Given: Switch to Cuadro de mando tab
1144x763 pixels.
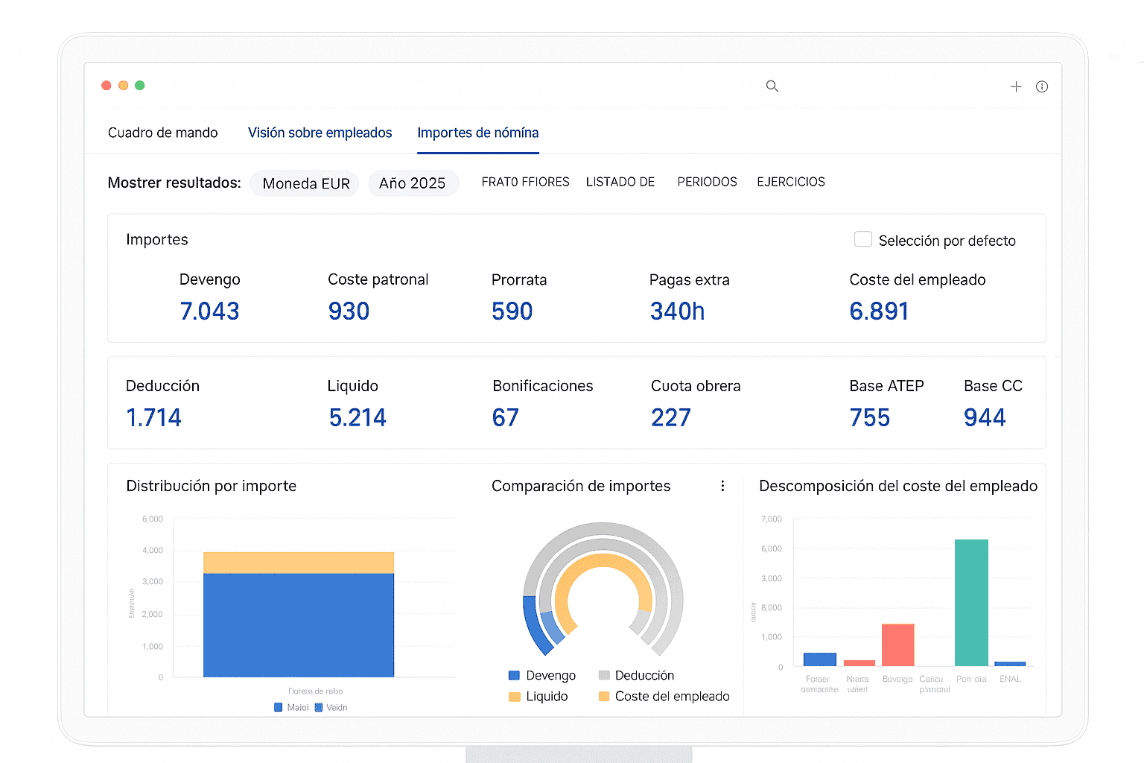Looking at the screenshot, I should [162, 133].
